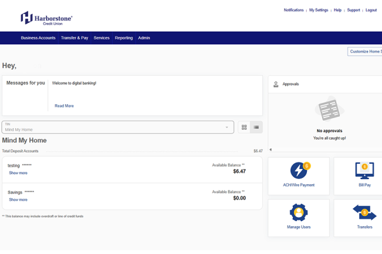
Task: Click Read More in messages
Action: click(x=64, y=106)
